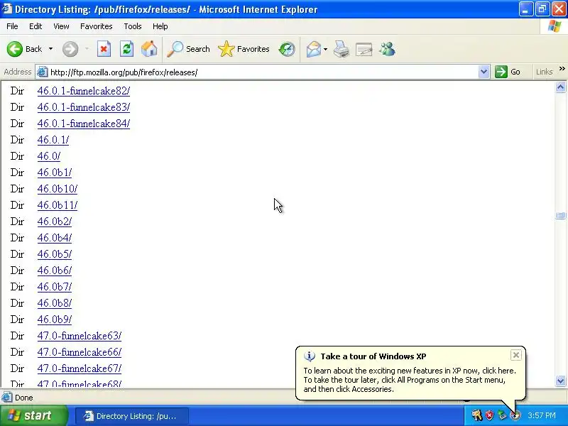The width and height of the screenshot is (568, 426).
Task: Open the Search toolbar button
Action: point(188,49)
